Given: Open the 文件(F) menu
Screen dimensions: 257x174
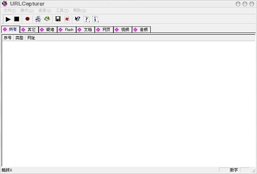Looking at the screenshot, I should [x=10, y=10].
